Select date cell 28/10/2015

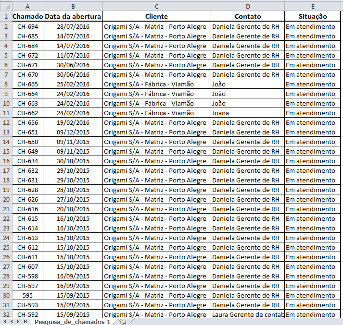pos(73,190)
